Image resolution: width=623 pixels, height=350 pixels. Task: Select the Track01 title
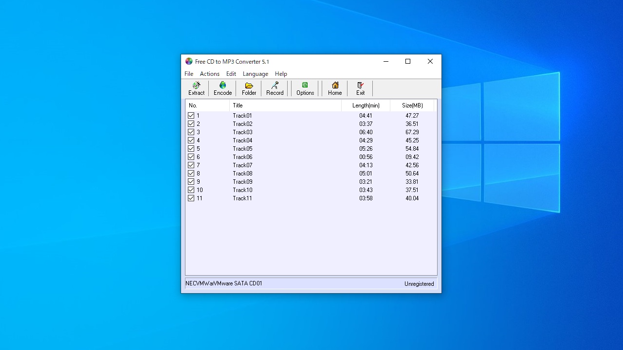tap(242, 116)
